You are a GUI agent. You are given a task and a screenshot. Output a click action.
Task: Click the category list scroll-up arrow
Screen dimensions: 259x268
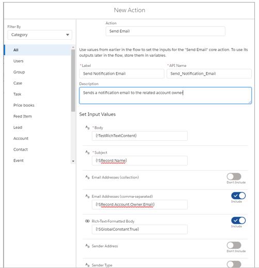(73, 47)
